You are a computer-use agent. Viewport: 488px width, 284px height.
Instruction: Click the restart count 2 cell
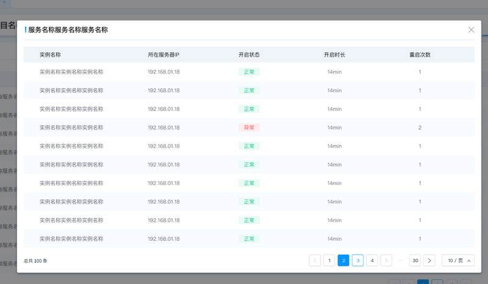click(420, 127)
